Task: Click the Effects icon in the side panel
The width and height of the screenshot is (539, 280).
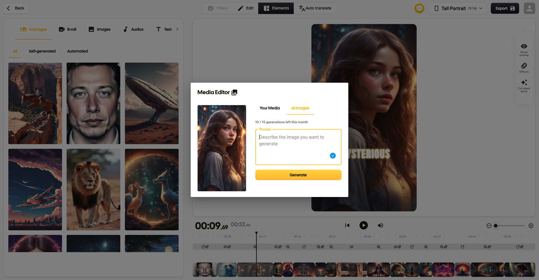Action: (x=524, y=66)
